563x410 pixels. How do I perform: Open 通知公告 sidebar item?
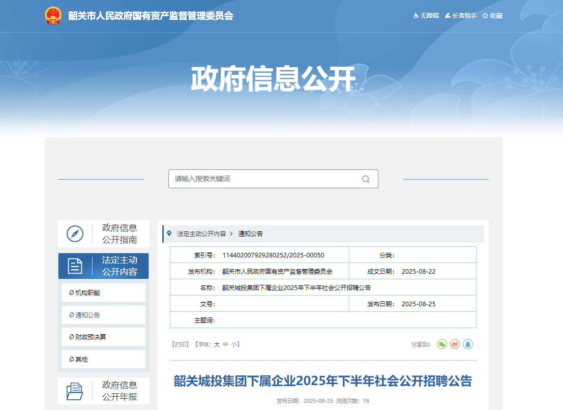tap(103, 315)
